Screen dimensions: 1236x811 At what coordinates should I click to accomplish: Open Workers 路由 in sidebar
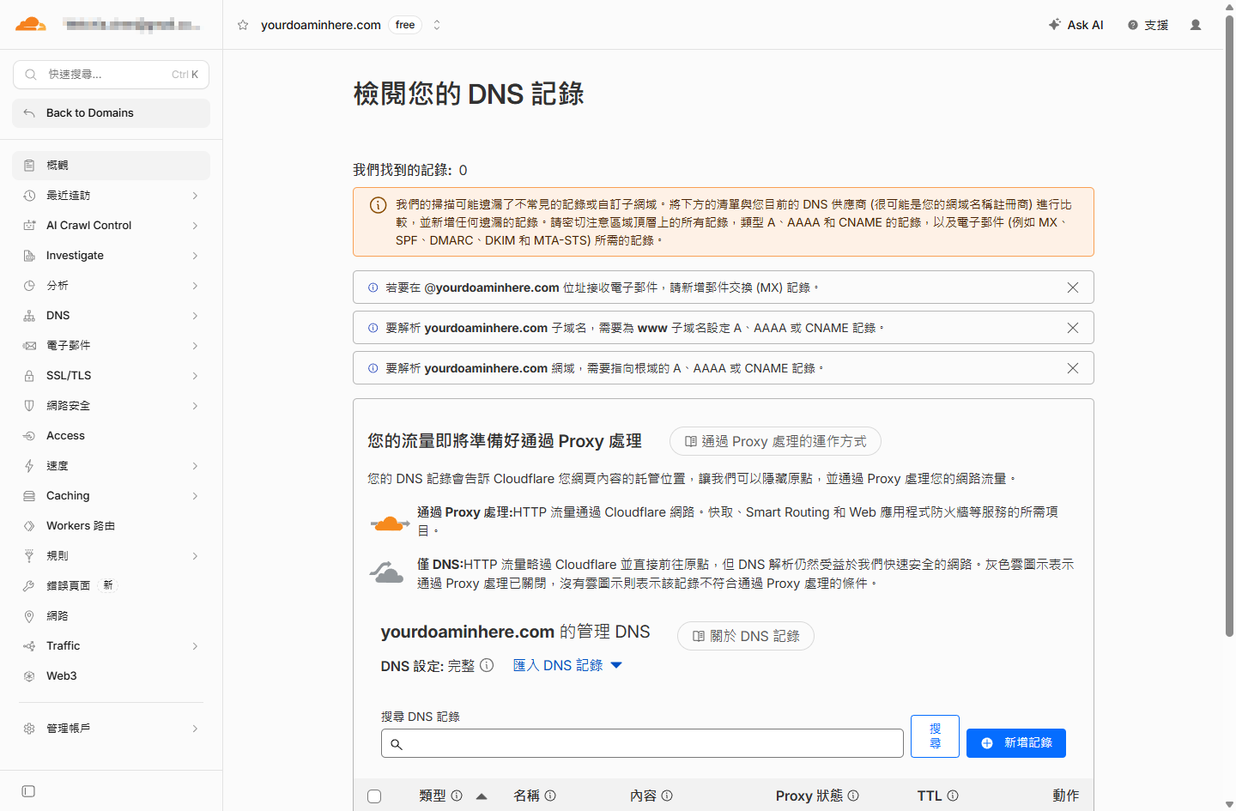point(111,526)
